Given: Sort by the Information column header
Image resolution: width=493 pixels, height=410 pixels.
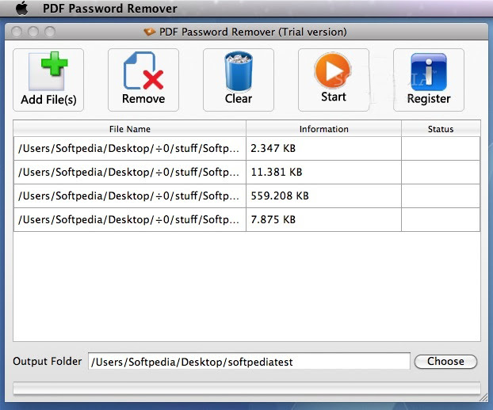Looking at the screenshot, I should [x=323, y=129].
